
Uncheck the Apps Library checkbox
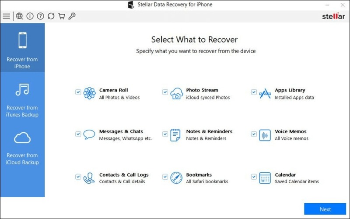[254, 92]
